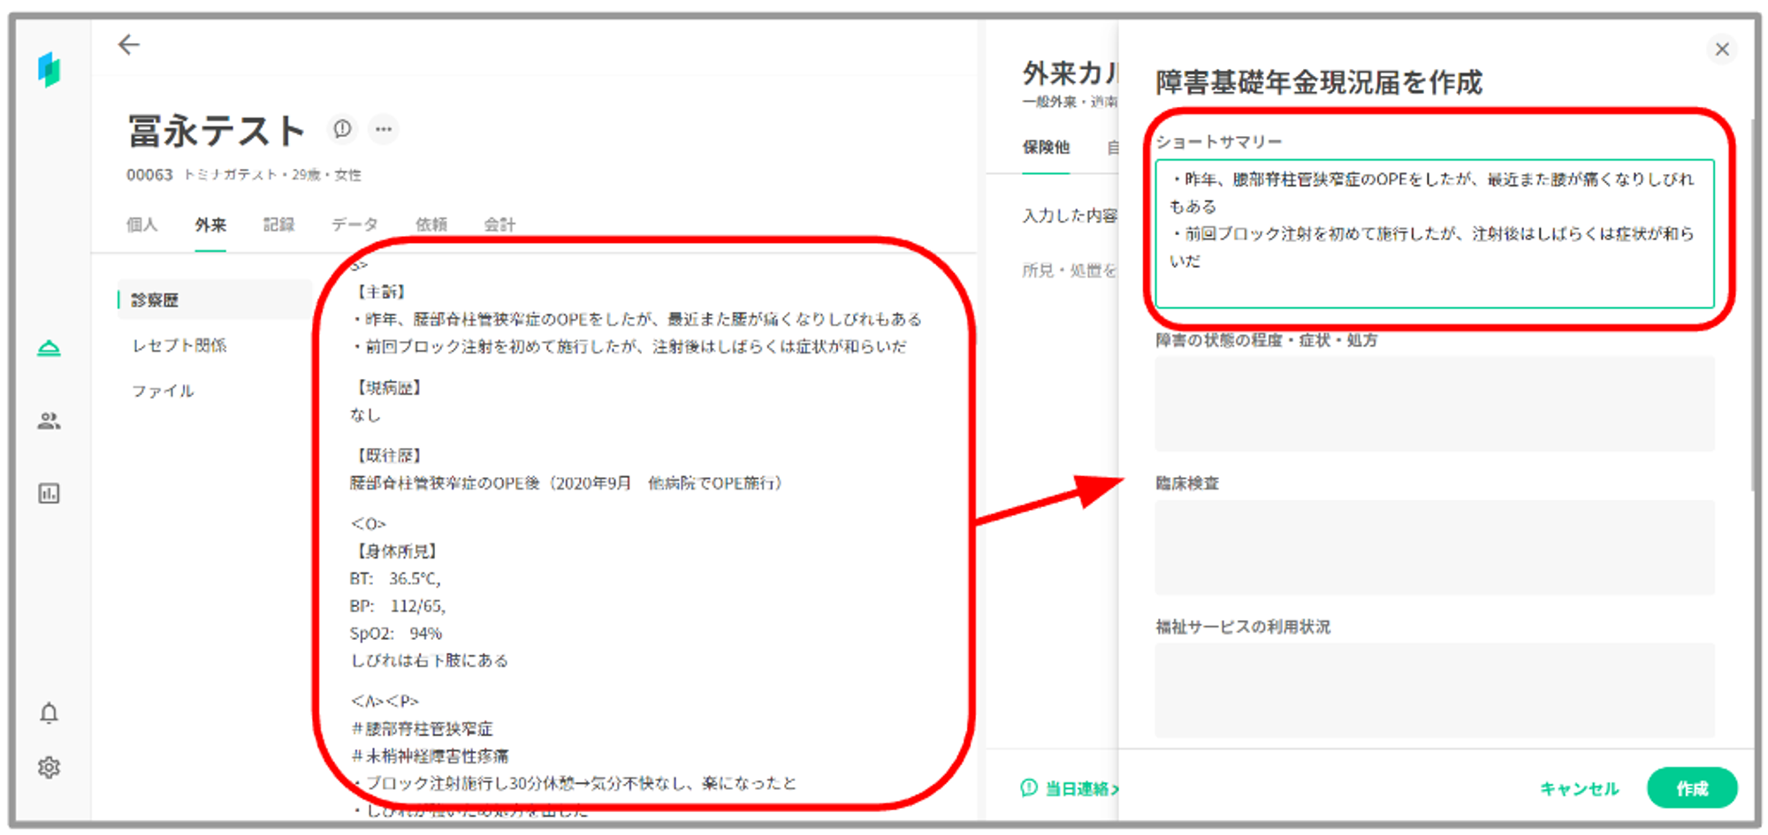Screen dimensions: 1768x835
Task: Click the app logo in sidebar
Action: [x=50, y=69]
